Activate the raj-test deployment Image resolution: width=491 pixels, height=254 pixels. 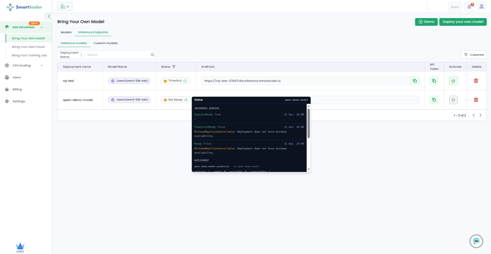453,81
